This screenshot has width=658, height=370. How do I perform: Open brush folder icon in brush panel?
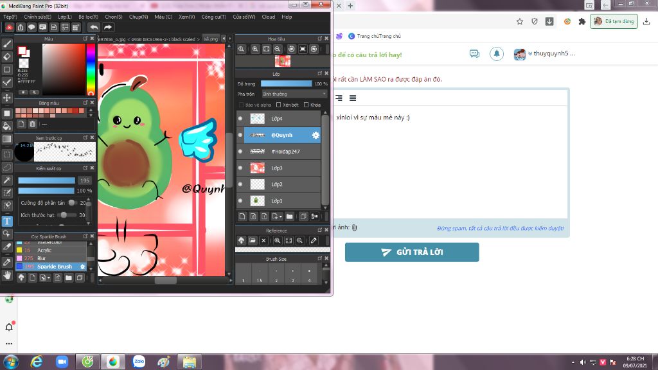tap(69, 277)
